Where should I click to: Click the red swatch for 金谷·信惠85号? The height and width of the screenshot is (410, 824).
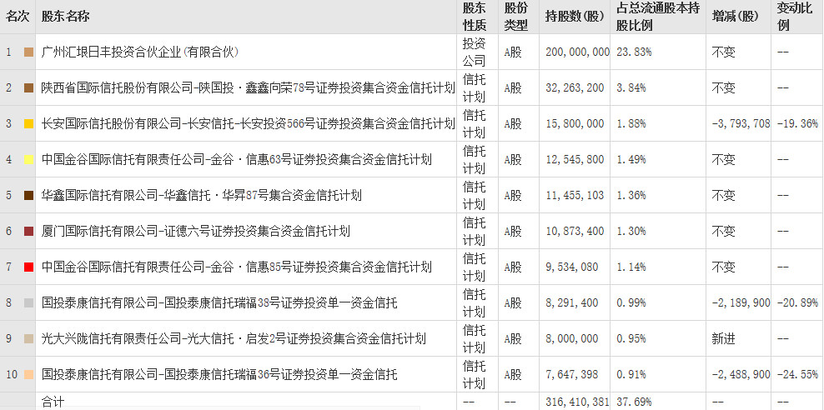pos(29,267)
